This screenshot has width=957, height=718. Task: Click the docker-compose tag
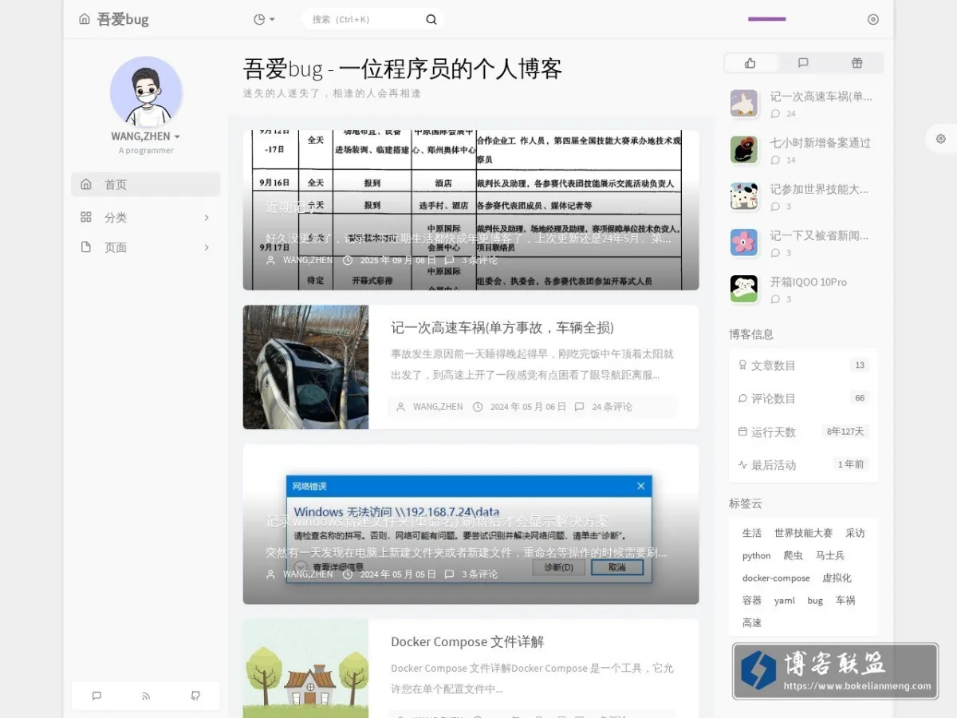tap(776, 578)
